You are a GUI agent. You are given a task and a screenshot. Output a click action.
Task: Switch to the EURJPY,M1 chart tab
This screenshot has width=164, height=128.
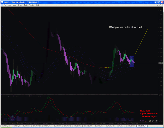tap(67, 126)
